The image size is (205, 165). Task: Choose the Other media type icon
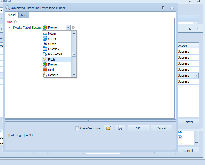click(x=45, y=39)
